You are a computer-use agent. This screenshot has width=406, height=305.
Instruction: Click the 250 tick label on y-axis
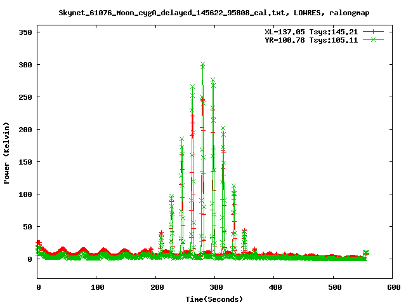coord(25,97)
